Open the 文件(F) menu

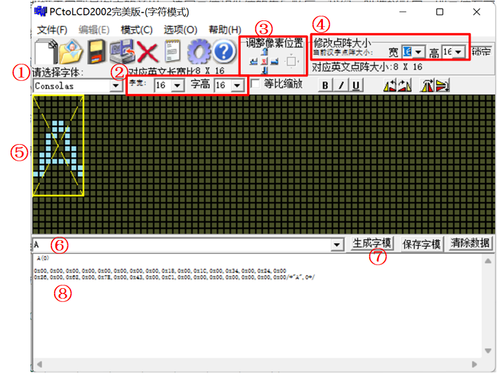[x=52, y=30]
